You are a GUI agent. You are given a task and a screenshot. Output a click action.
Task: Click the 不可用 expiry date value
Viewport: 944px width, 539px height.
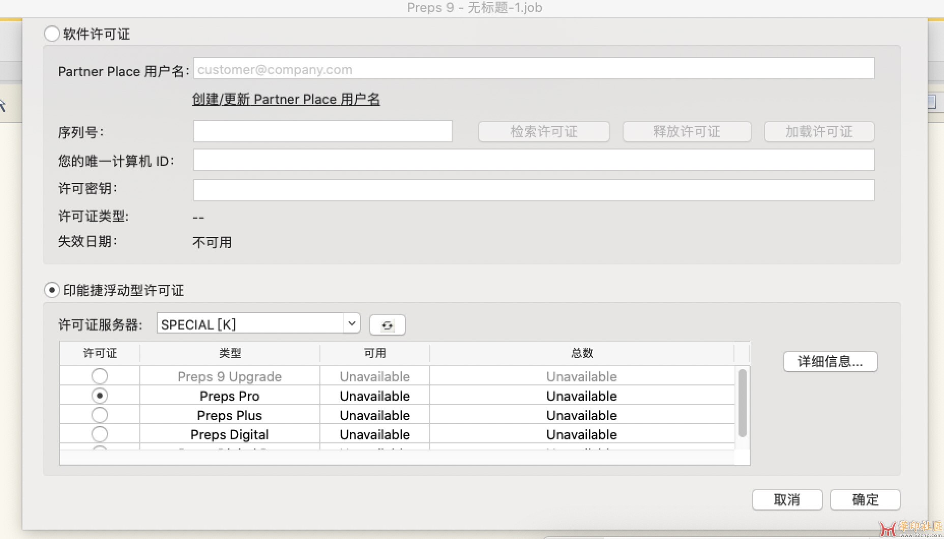[x=212, y=243]
